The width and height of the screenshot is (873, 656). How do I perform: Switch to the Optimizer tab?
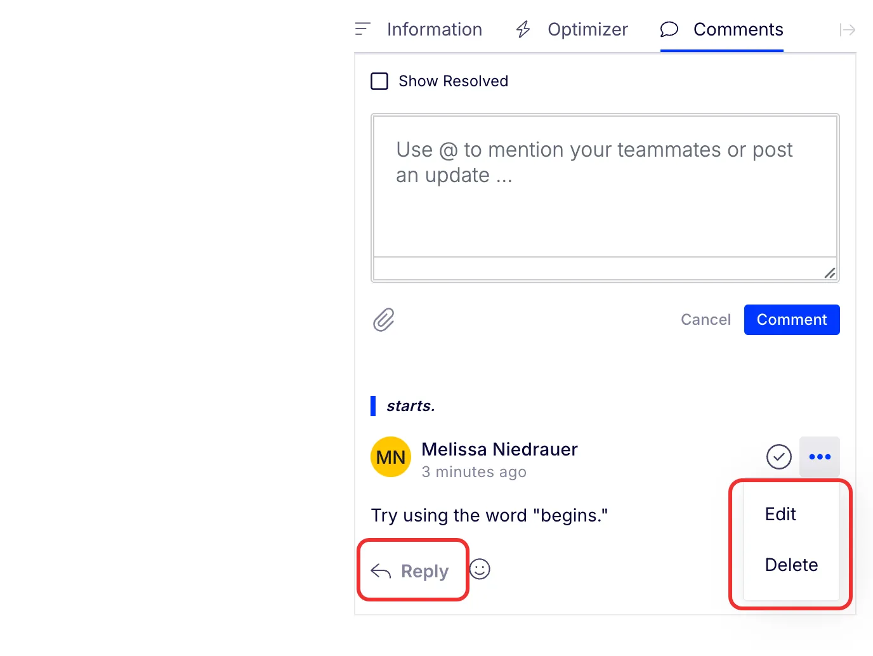click(572, 29)
